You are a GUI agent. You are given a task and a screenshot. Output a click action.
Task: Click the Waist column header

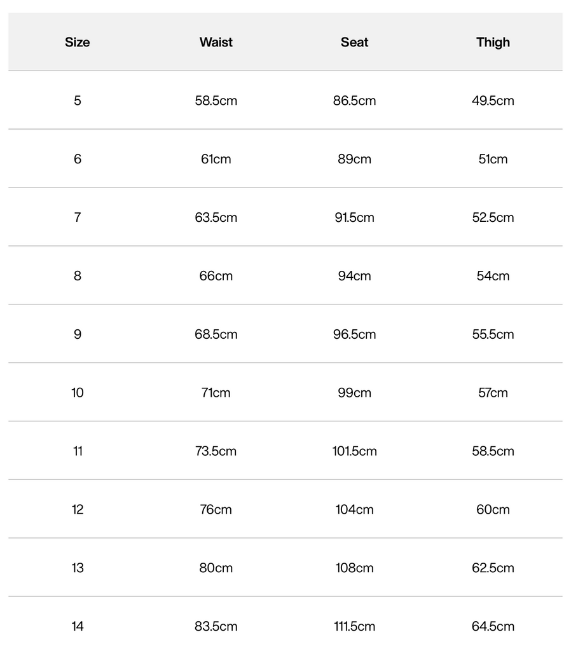[216, 43]
